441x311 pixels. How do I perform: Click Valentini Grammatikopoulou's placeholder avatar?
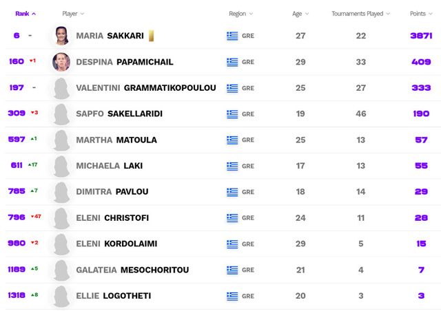[x=61, y=88]
